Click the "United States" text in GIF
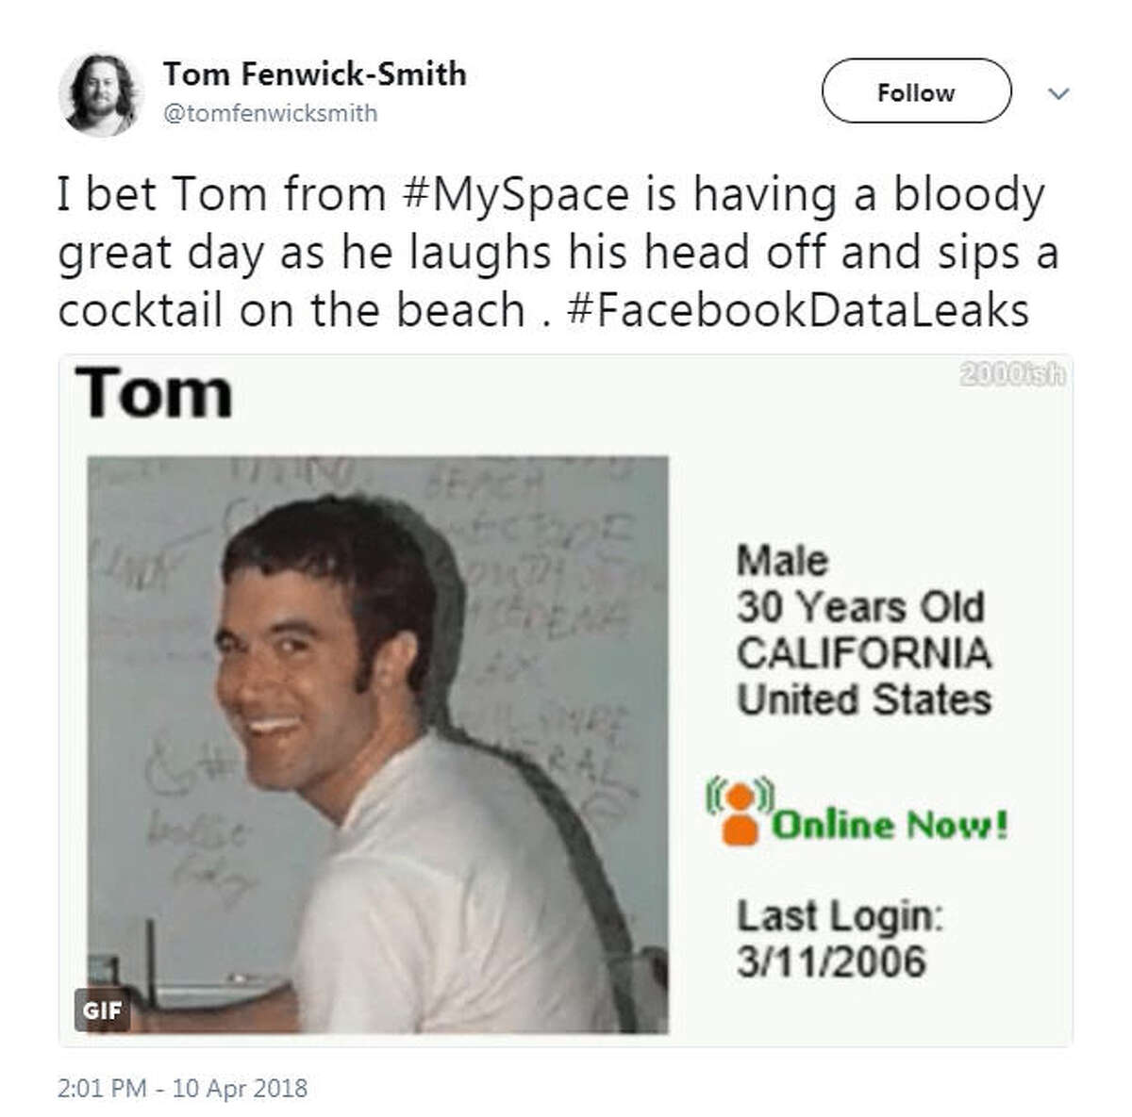The width and height of the screenshot is (1132, 1117). [x=863, y=699]
